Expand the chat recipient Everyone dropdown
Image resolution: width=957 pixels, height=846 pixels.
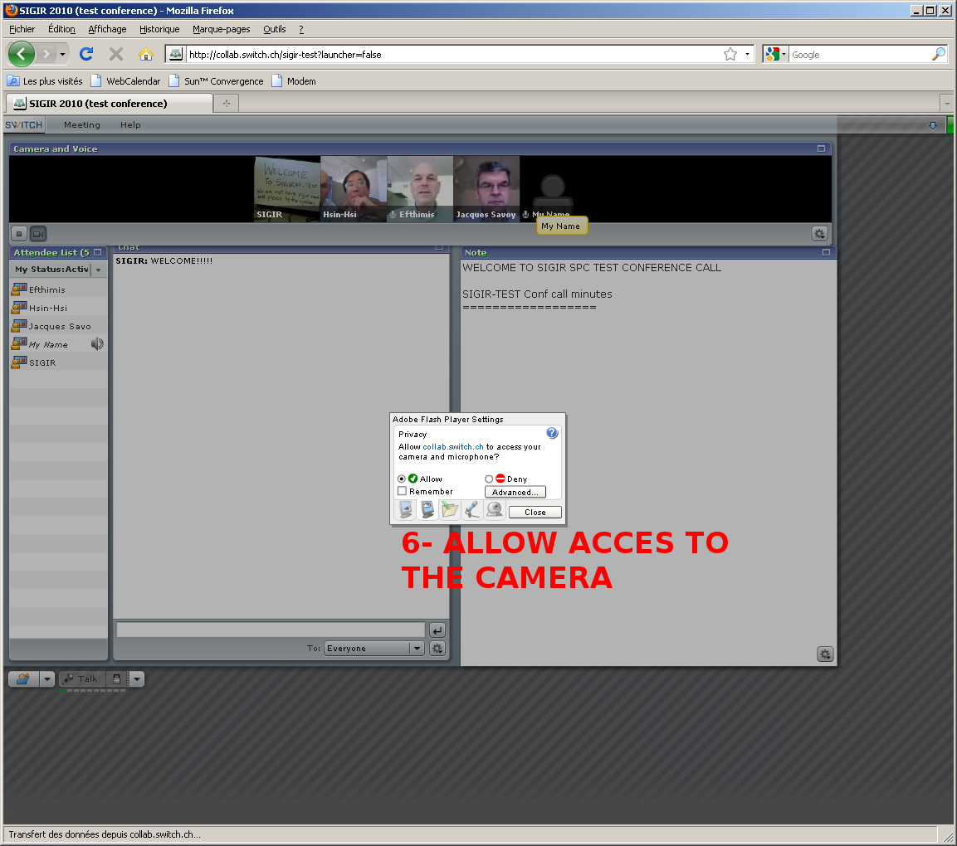click(x=417, y=649)
